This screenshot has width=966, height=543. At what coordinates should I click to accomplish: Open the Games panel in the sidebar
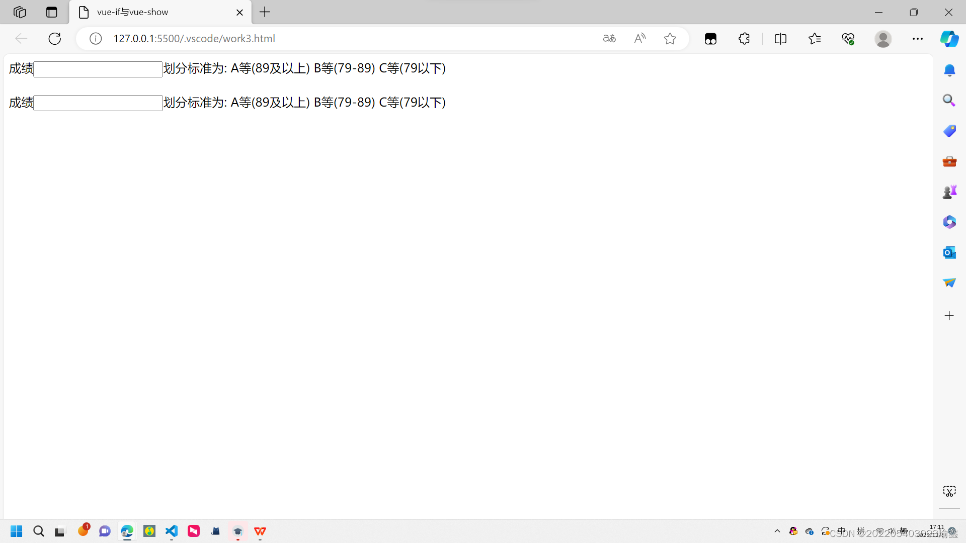coord(950,192)
